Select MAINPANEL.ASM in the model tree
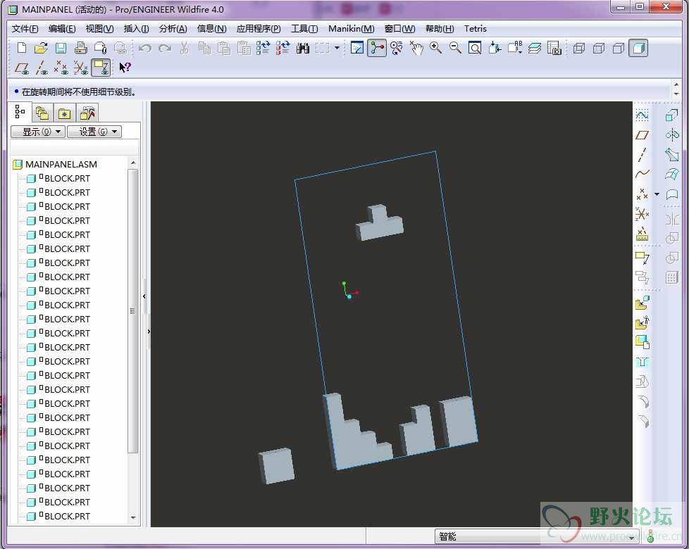 point(61,165)
